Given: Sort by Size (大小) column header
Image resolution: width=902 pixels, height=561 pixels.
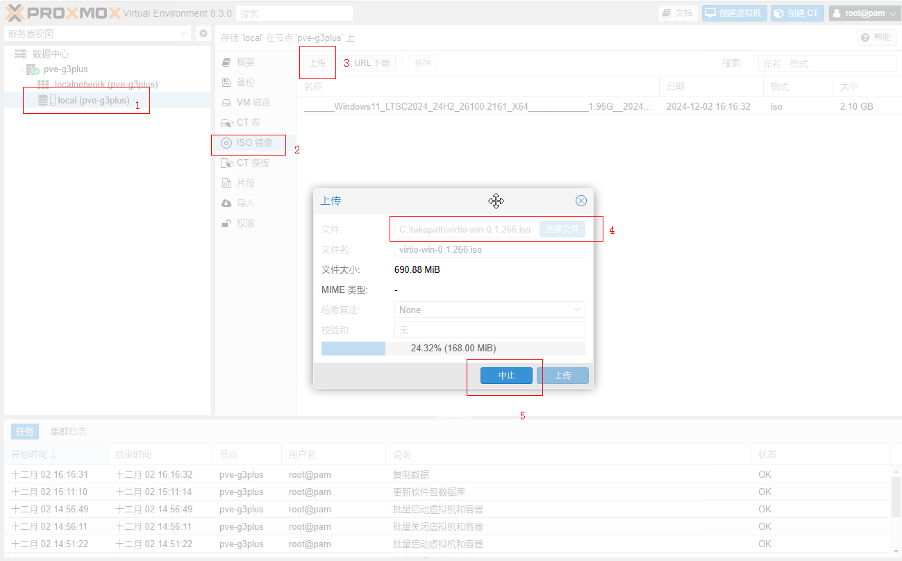Looking at the screenshot, I should click(x=867, y=87).
